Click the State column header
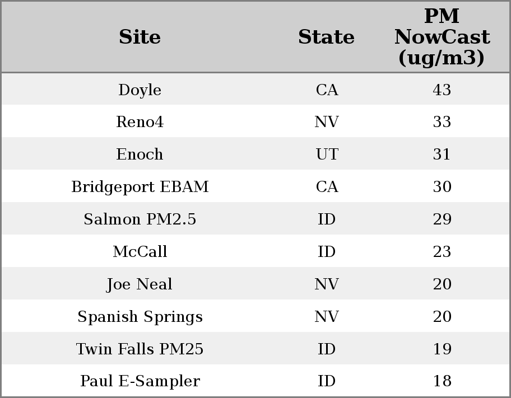 pyautogui.click(x=326, y=37)
